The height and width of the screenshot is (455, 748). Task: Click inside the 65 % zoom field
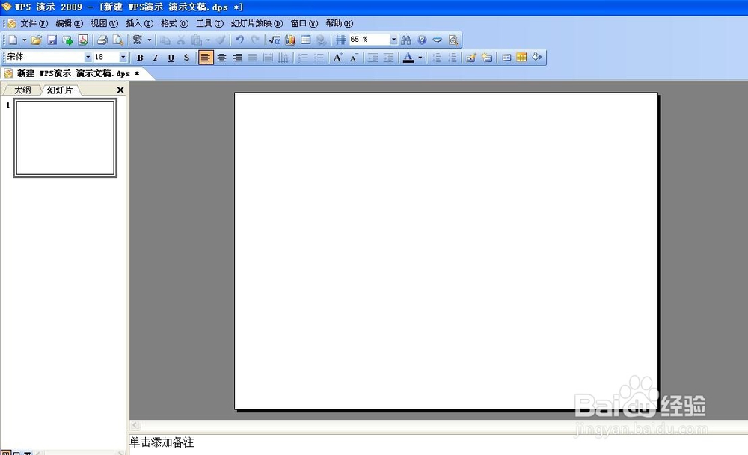(x=370, y=40)
